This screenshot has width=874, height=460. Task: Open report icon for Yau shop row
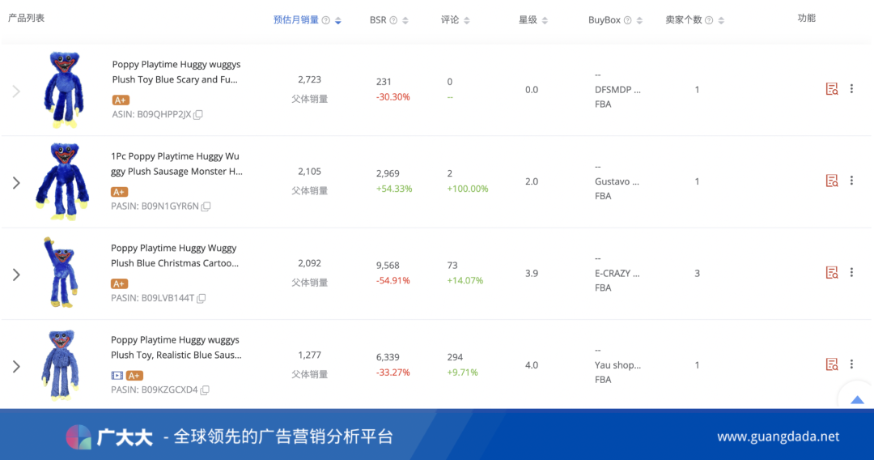[832, 364]
